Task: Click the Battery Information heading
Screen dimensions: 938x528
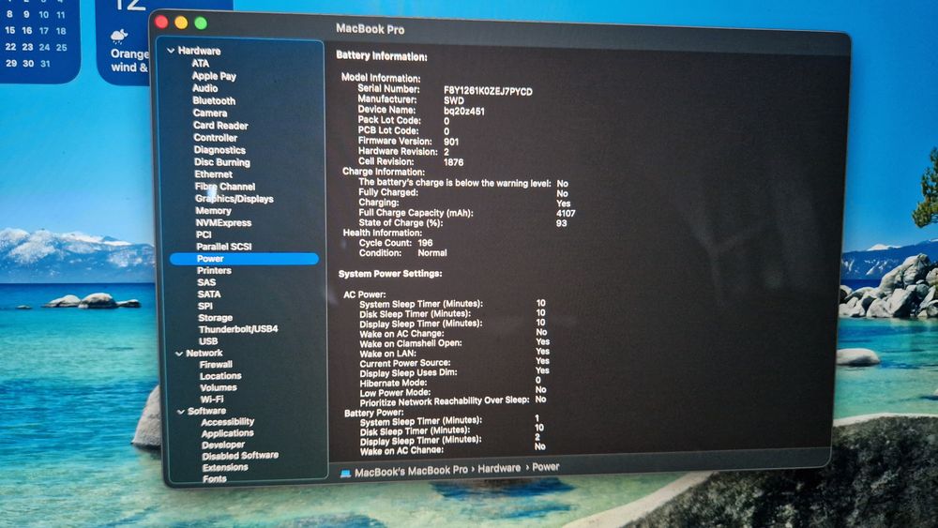Action: [x=382, y=55]
